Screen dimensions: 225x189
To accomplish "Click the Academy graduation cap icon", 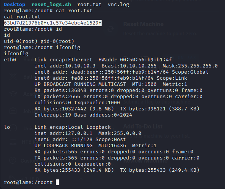I will [13, 94].
